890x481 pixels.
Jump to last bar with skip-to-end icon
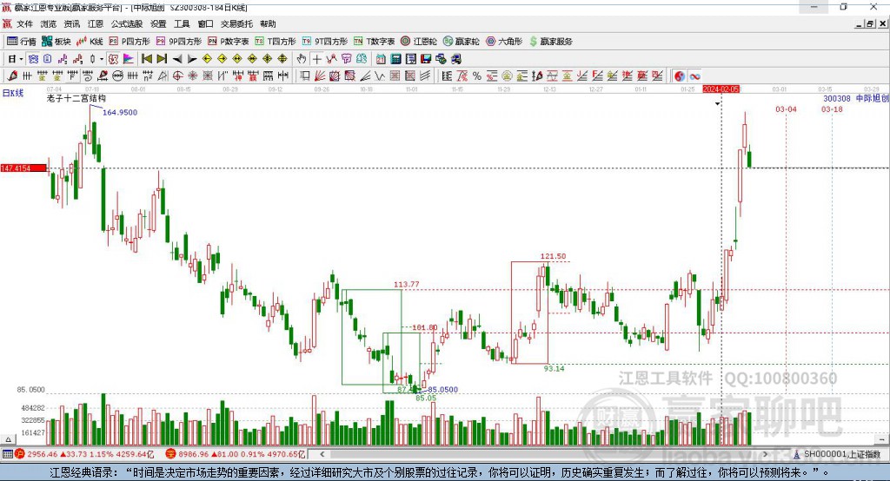[x=162, y=58]
